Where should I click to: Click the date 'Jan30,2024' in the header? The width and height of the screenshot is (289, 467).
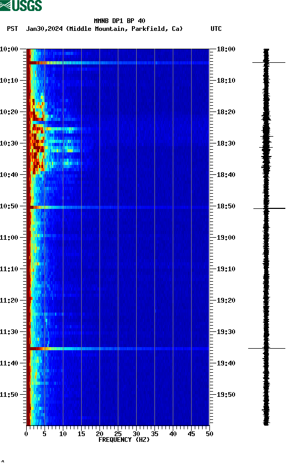pyautogui.click(x=45, y=29)
